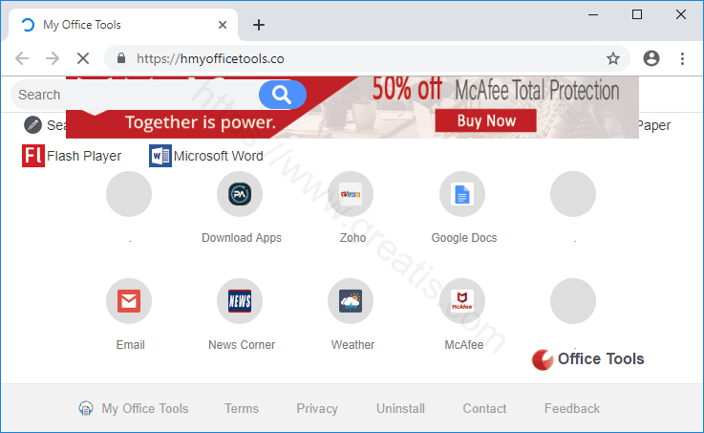Open the McAfee shortcut tile
The width and height of the screenshot is (704, 433).
coord(462,302)
